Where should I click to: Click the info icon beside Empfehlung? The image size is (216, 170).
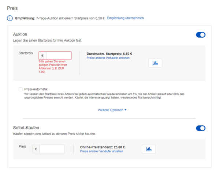point(10,18)
